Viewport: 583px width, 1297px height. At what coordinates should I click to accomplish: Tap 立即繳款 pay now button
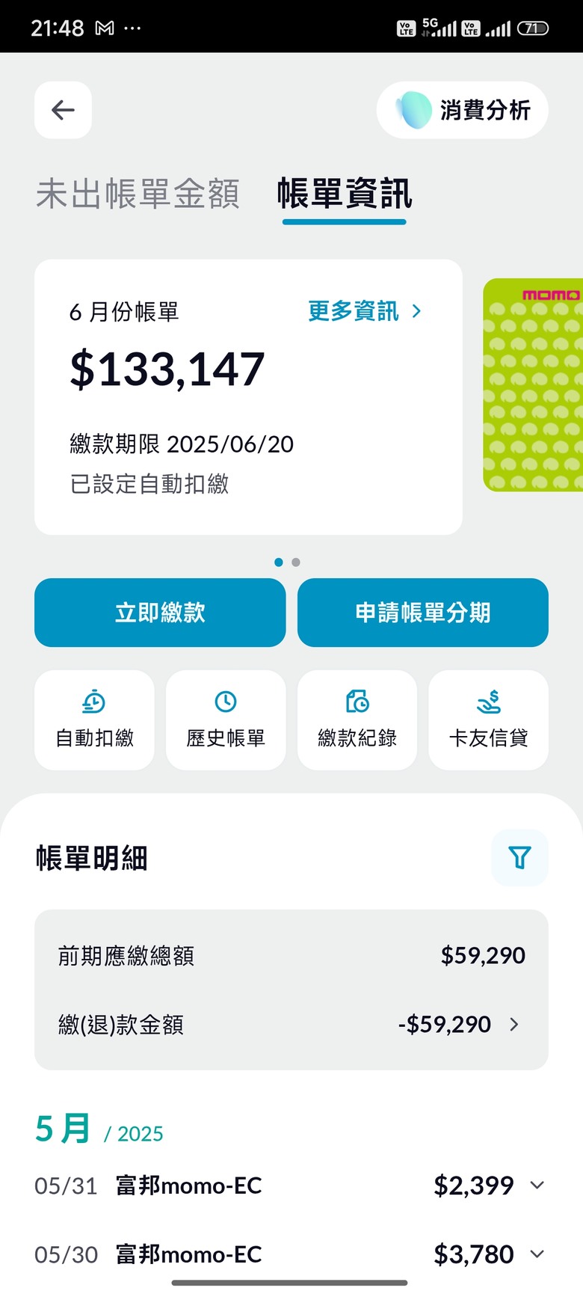[x=160, y=613]
